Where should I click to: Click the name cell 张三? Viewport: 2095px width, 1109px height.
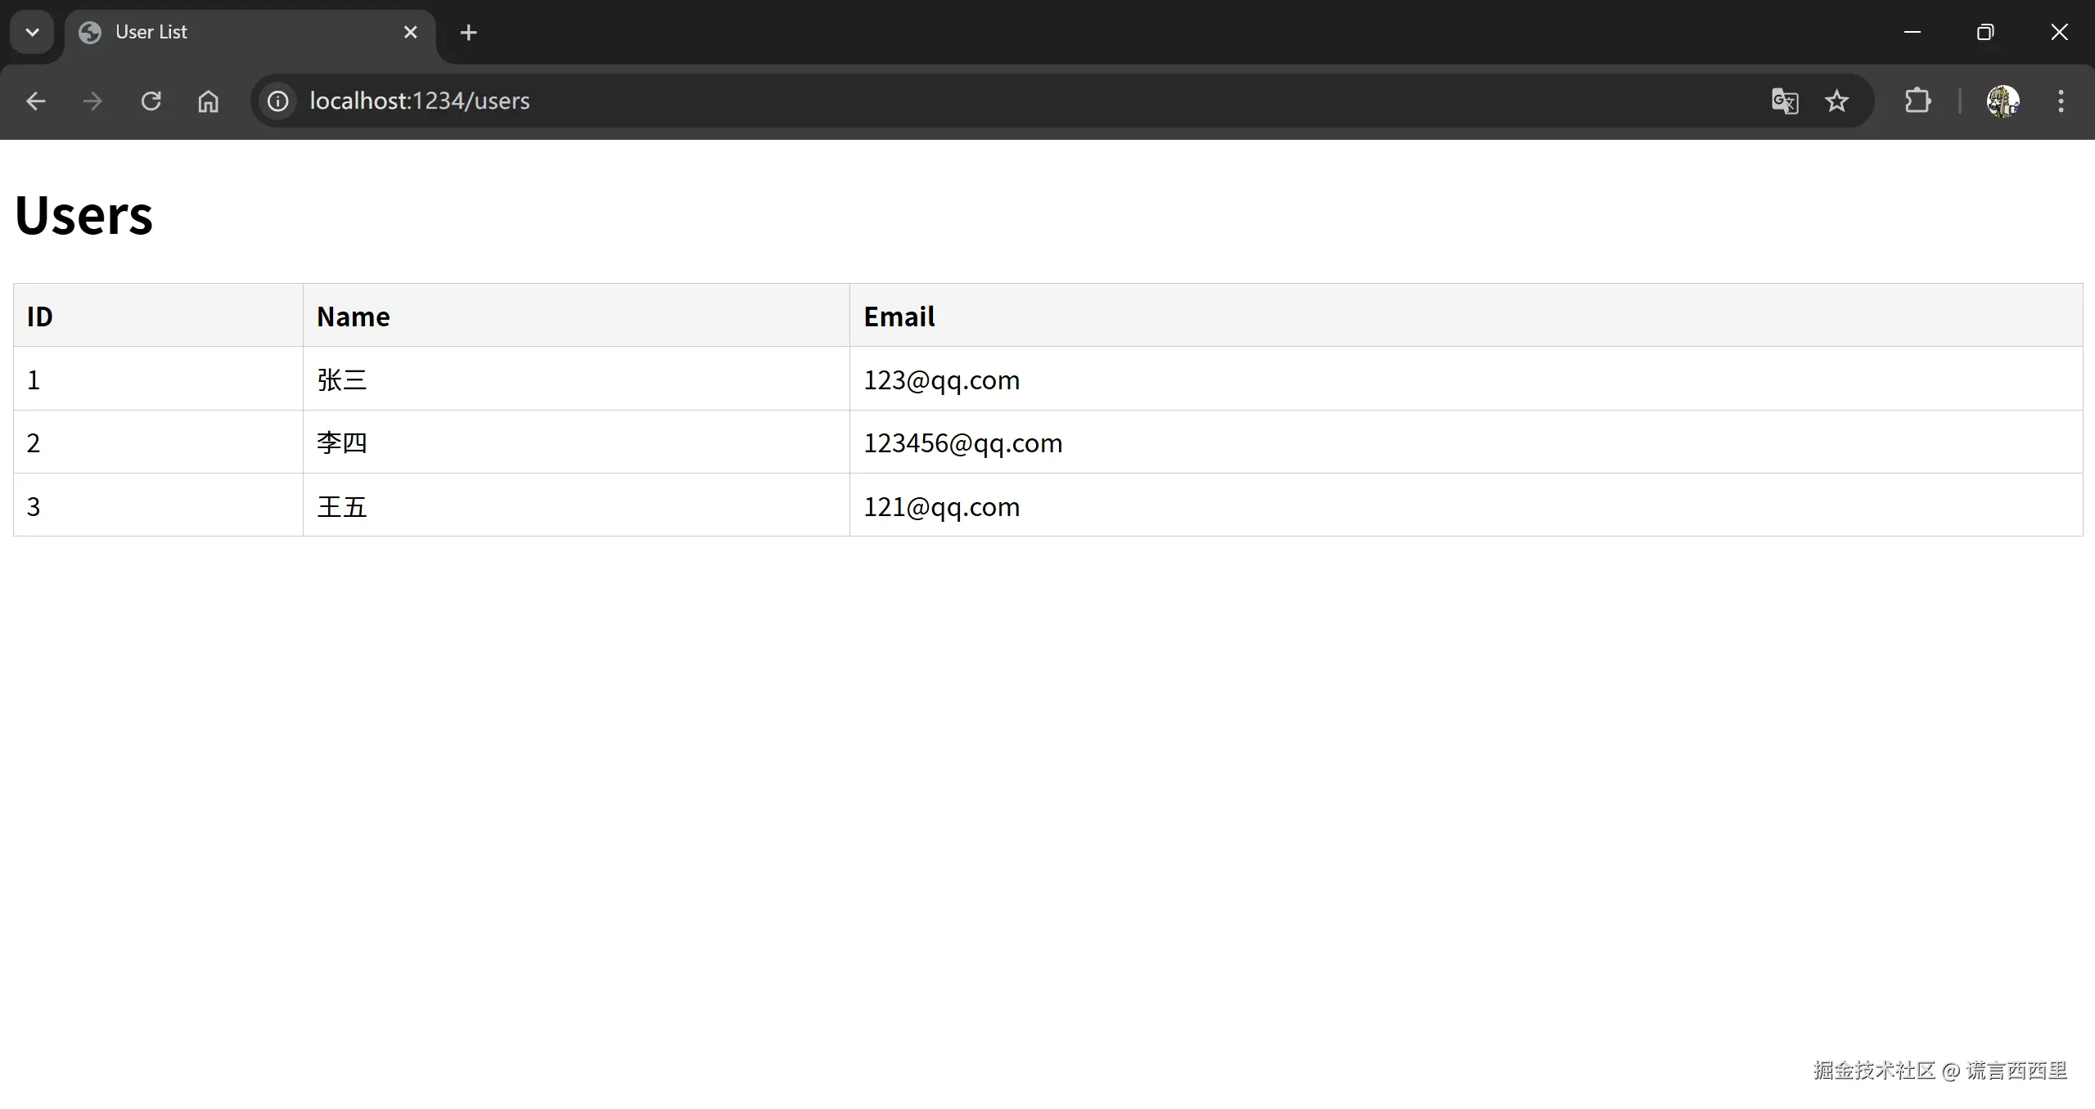(x=342, y=379)
